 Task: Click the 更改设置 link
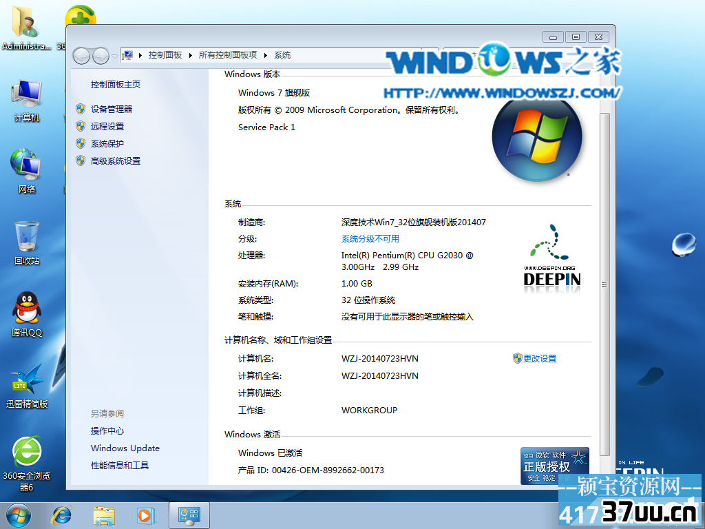tap(540, 358)
